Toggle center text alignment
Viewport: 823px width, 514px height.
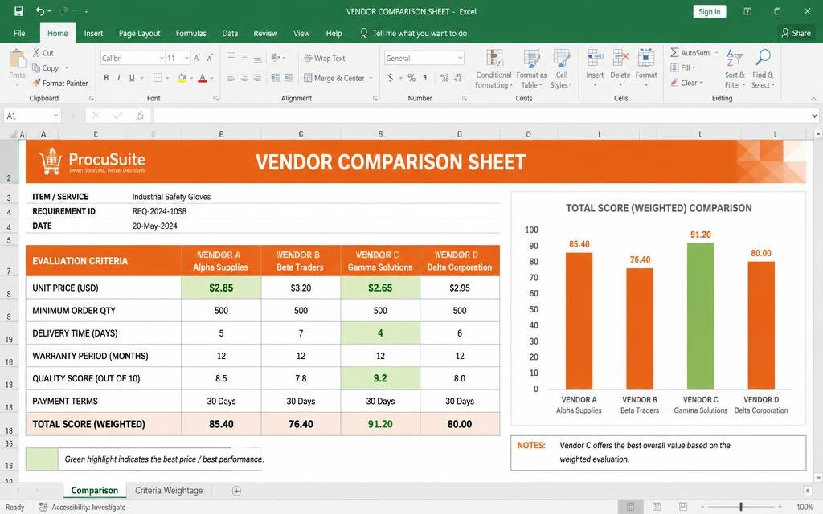[244, 78]
